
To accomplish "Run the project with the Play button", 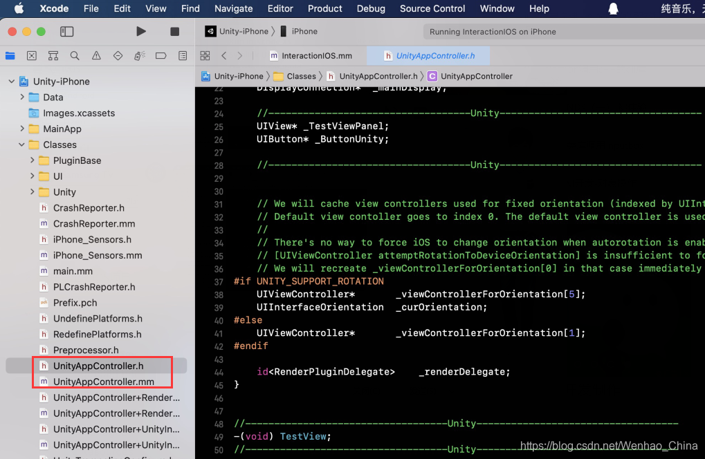I will [x=140, y=31].
